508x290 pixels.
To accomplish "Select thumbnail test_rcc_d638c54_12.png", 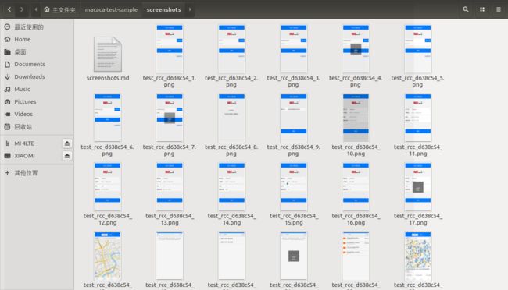I will pos(108,187).
